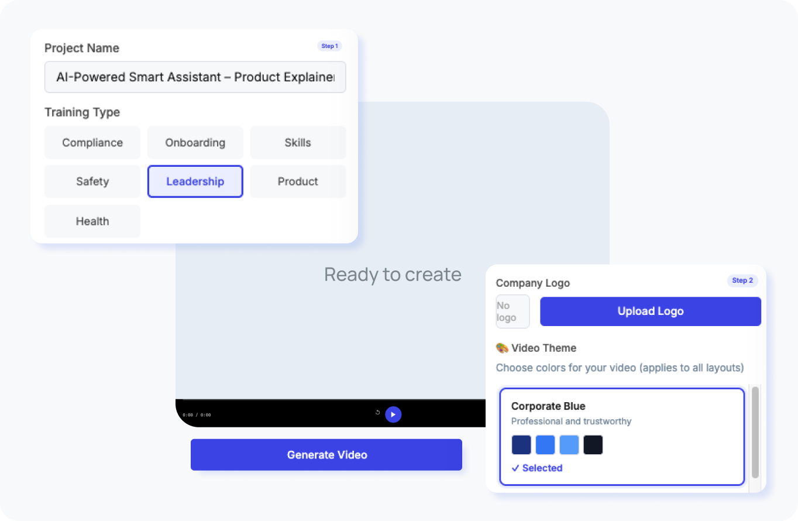
Task: Pick the Skills training type
Action: pyautogui.click(x=298, y=143)
